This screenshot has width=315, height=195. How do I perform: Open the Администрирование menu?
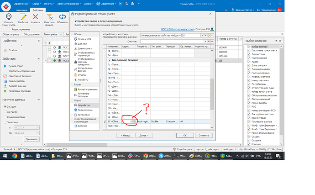click(x=69, y=4)
